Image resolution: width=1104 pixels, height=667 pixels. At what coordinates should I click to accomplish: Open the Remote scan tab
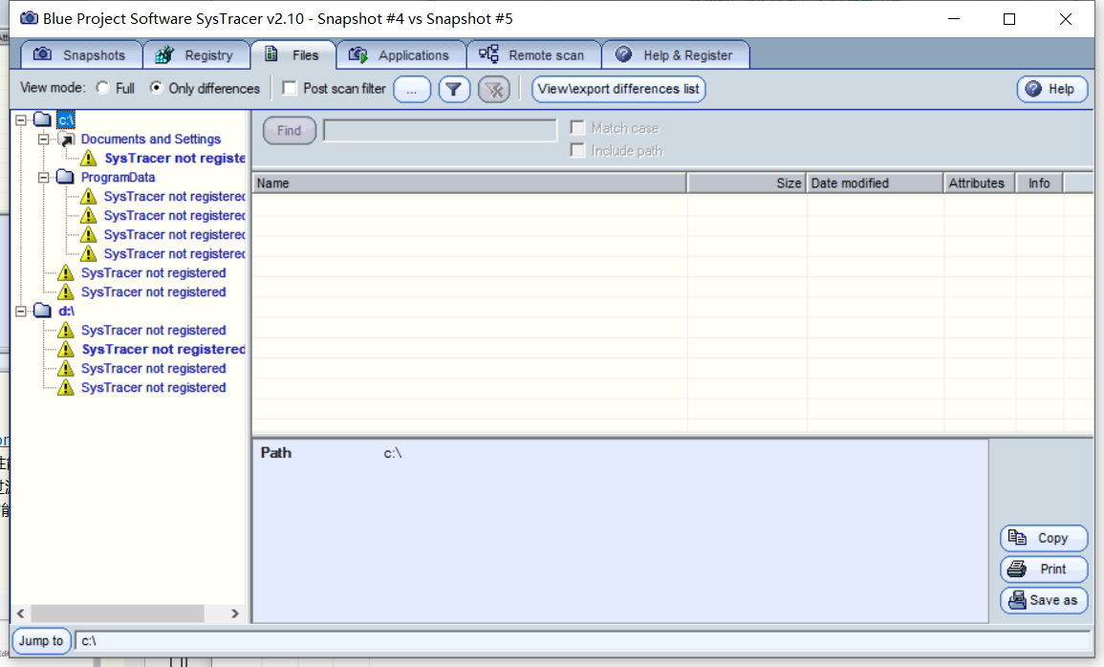[x=533, y=54]
